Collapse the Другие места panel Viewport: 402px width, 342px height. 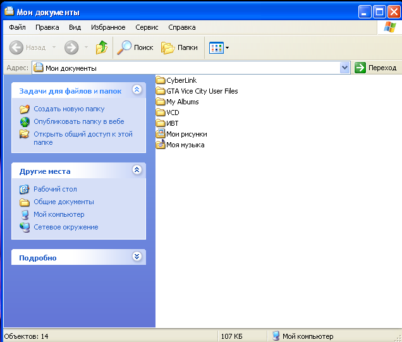pyautogui.click(x=137, y=169)
